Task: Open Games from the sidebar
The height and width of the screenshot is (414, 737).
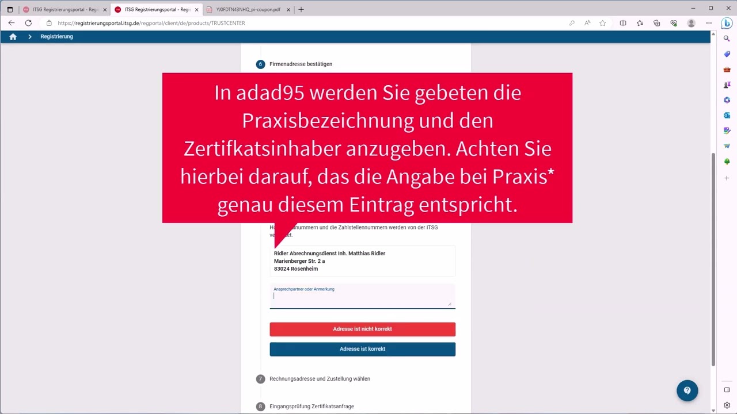Action: point(727,85)
